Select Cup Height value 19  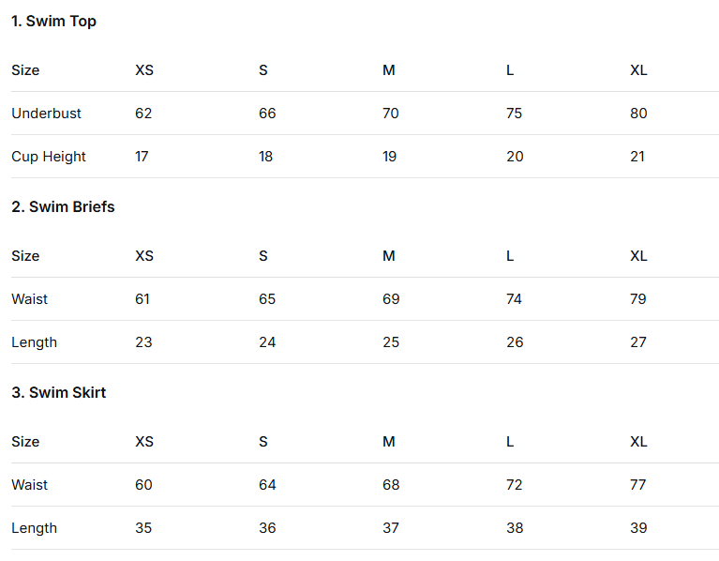[x=390, y=157]
